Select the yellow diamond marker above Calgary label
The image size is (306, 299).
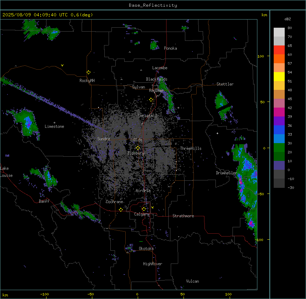click(144, 209)
